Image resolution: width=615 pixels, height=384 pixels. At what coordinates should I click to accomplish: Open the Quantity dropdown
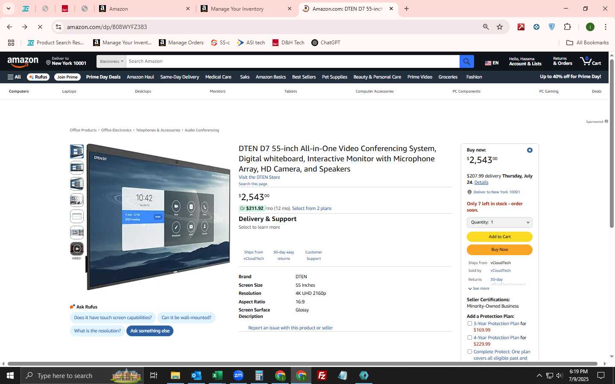499,222
